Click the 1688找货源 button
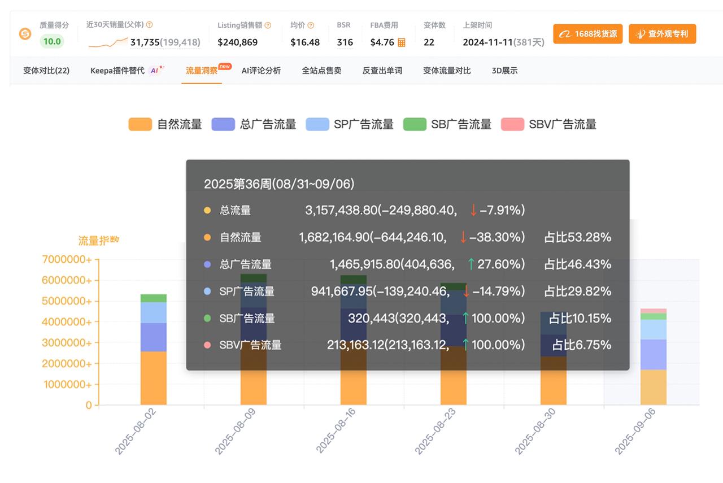 587,34
